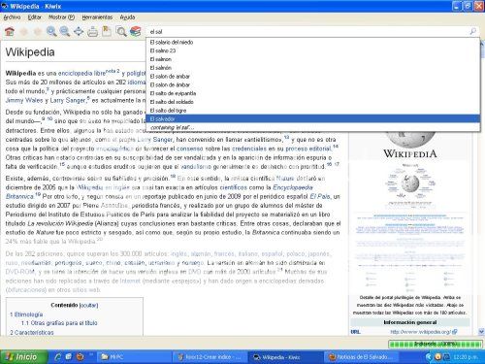Go to the Kiwix home page icon
Screen dimensions: 485x364
click(x=10, y=31)
